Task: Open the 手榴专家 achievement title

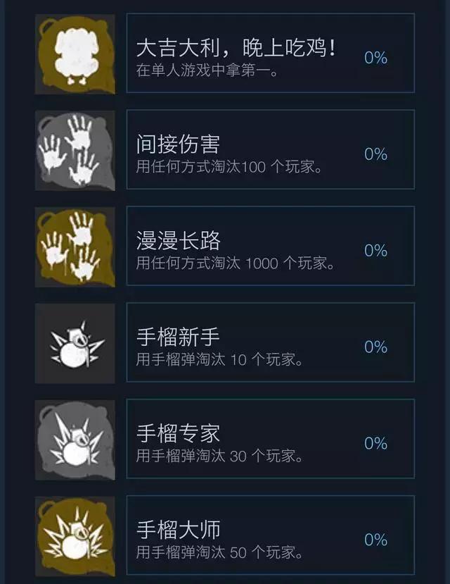Action: 178,433
